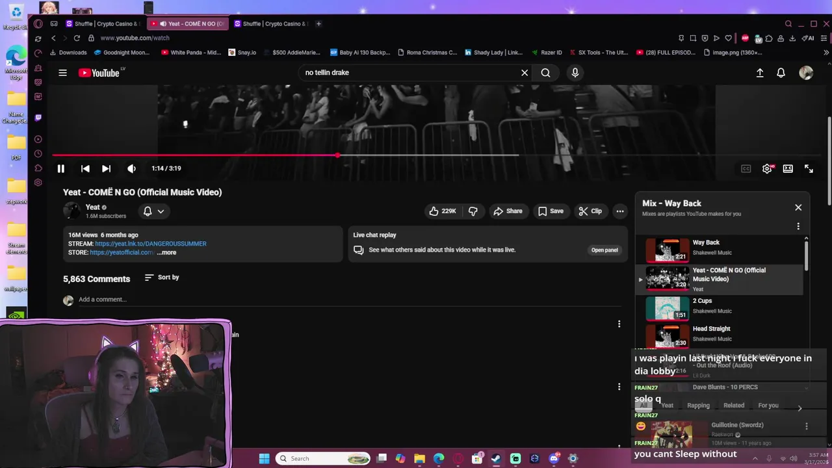Open Windows Start menu

[x=264, y=458]
